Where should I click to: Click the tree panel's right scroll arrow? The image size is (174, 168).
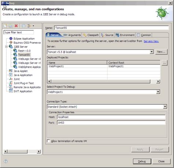coord(39,152)
